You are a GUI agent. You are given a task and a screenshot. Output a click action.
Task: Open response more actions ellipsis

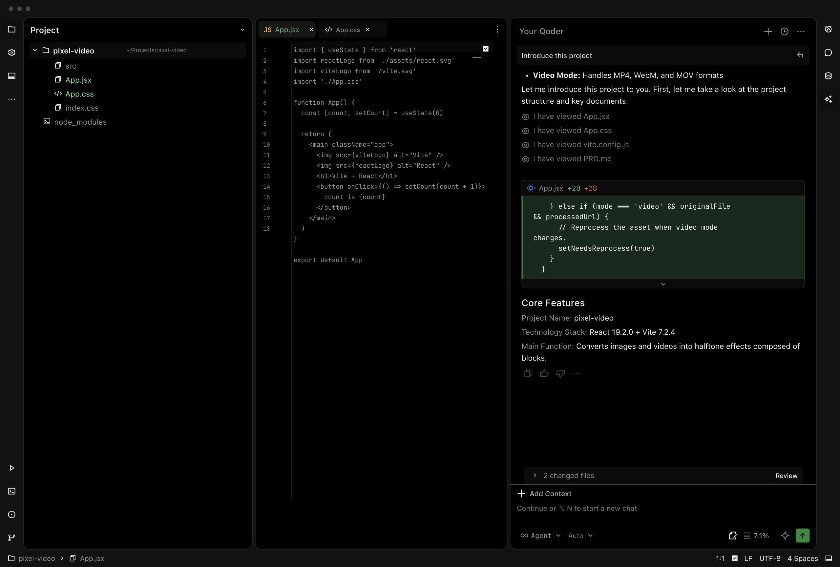[x=577, y=373]
